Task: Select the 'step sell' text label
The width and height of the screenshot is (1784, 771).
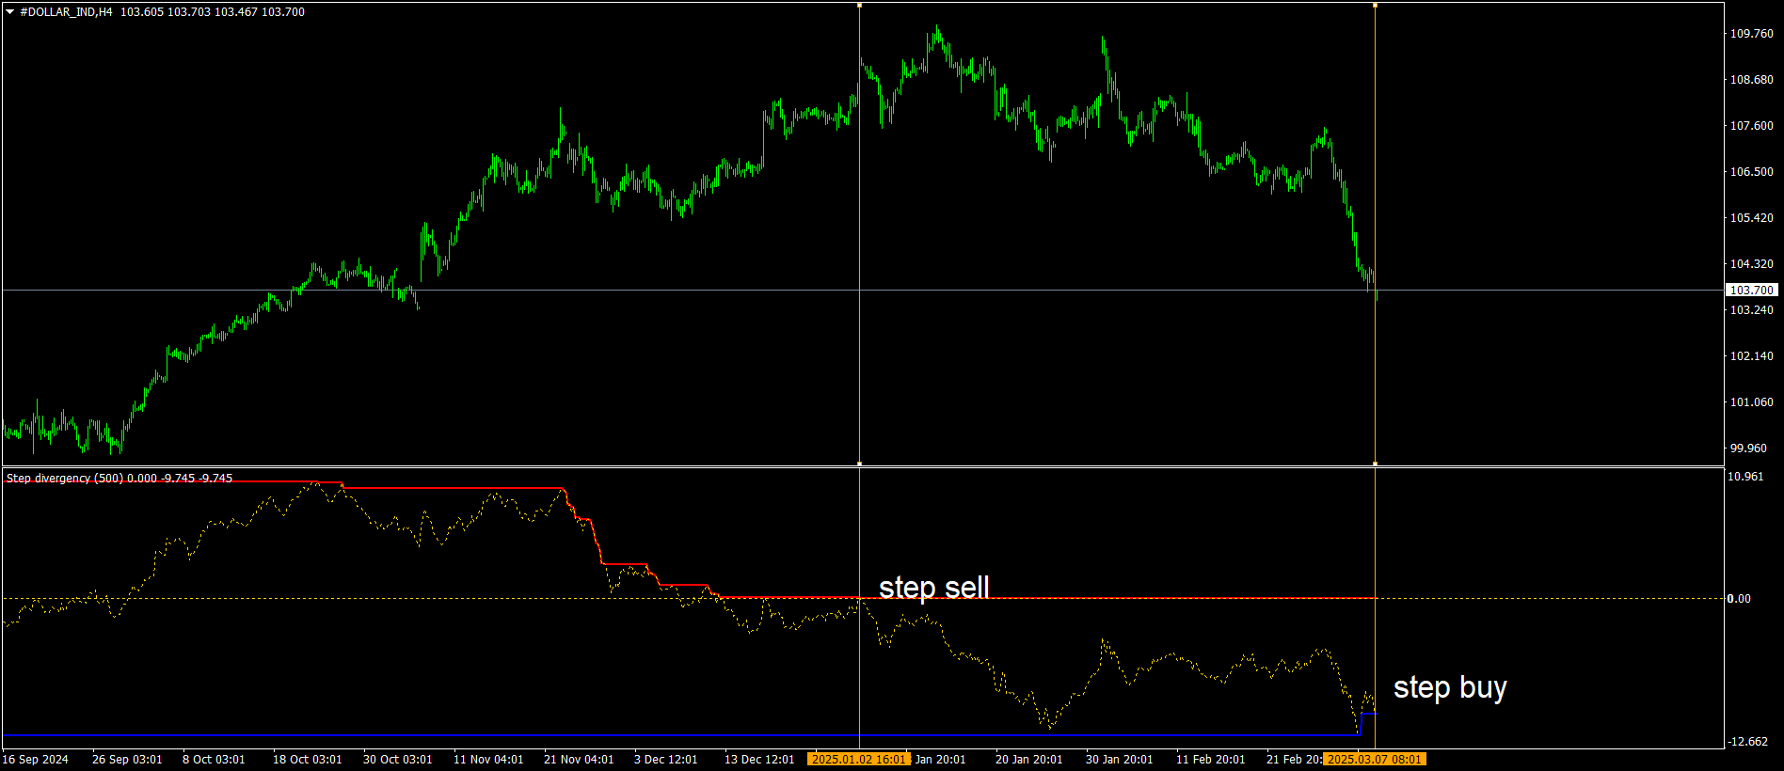Action: 933,588
